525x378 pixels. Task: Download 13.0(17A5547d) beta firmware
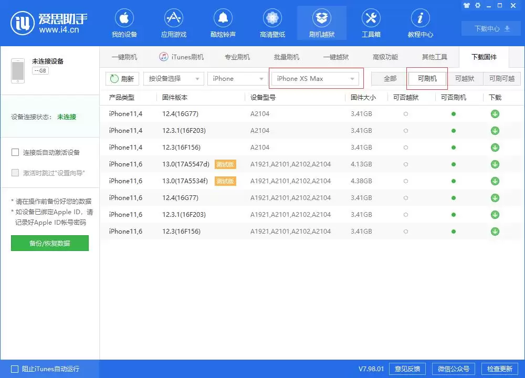click(x=495, y=164)
